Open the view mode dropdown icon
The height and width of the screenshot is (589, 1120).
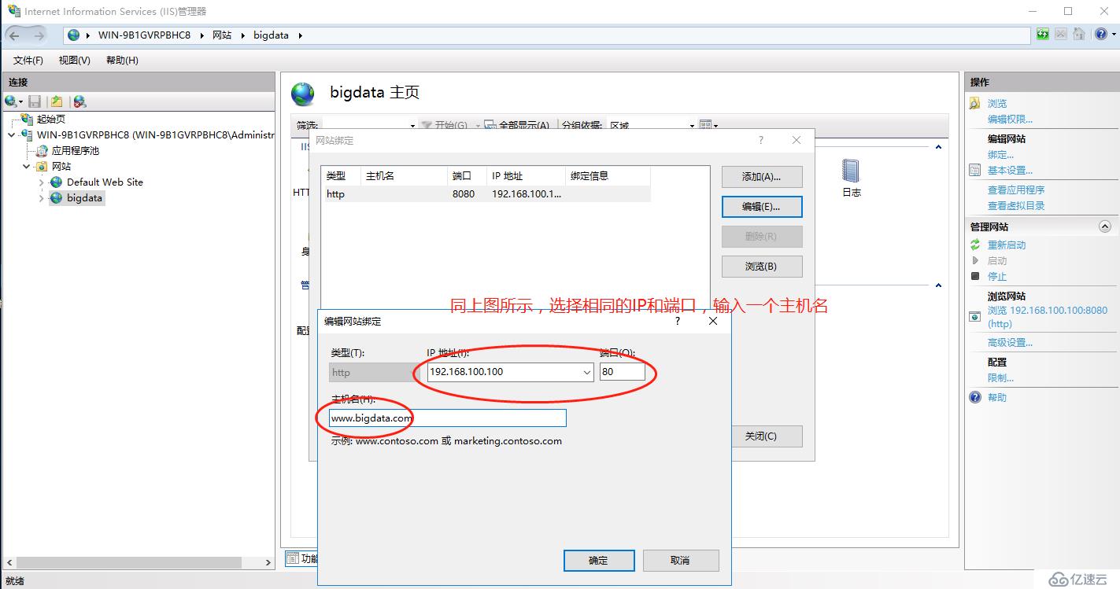708,125
